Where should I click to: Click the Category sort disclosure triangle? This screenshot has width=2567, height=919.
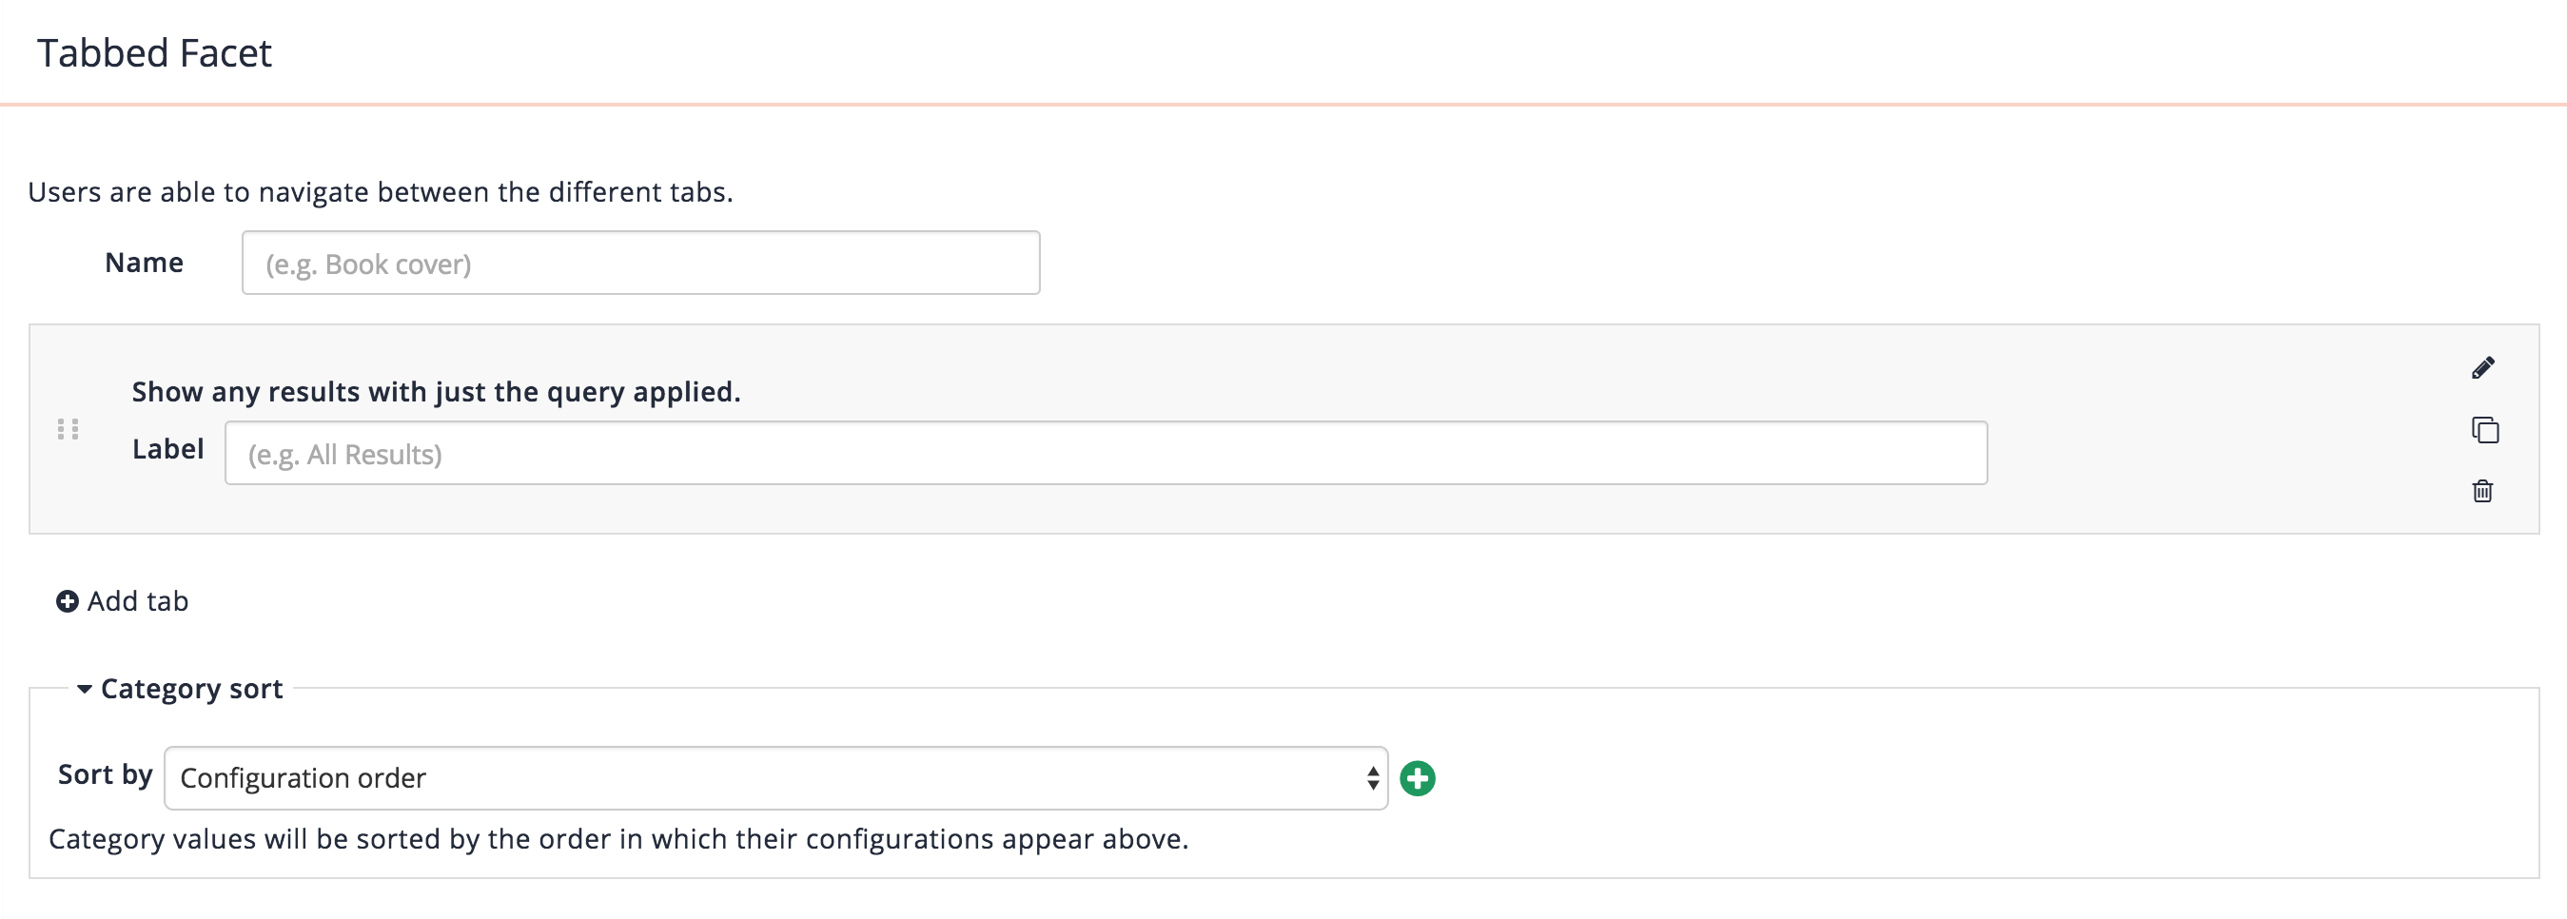pyautogui.click(x=88, y=689)
